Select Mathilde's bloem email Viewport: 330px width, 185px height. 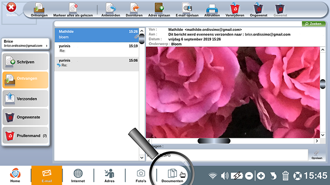tap(96, 35)
